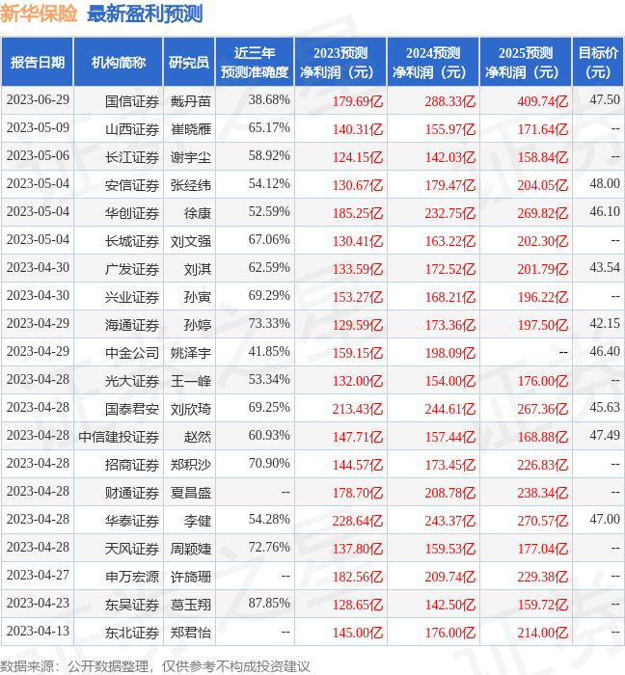Click accuracy value 87.85%
625x675 pixels.
click(269, 604)
